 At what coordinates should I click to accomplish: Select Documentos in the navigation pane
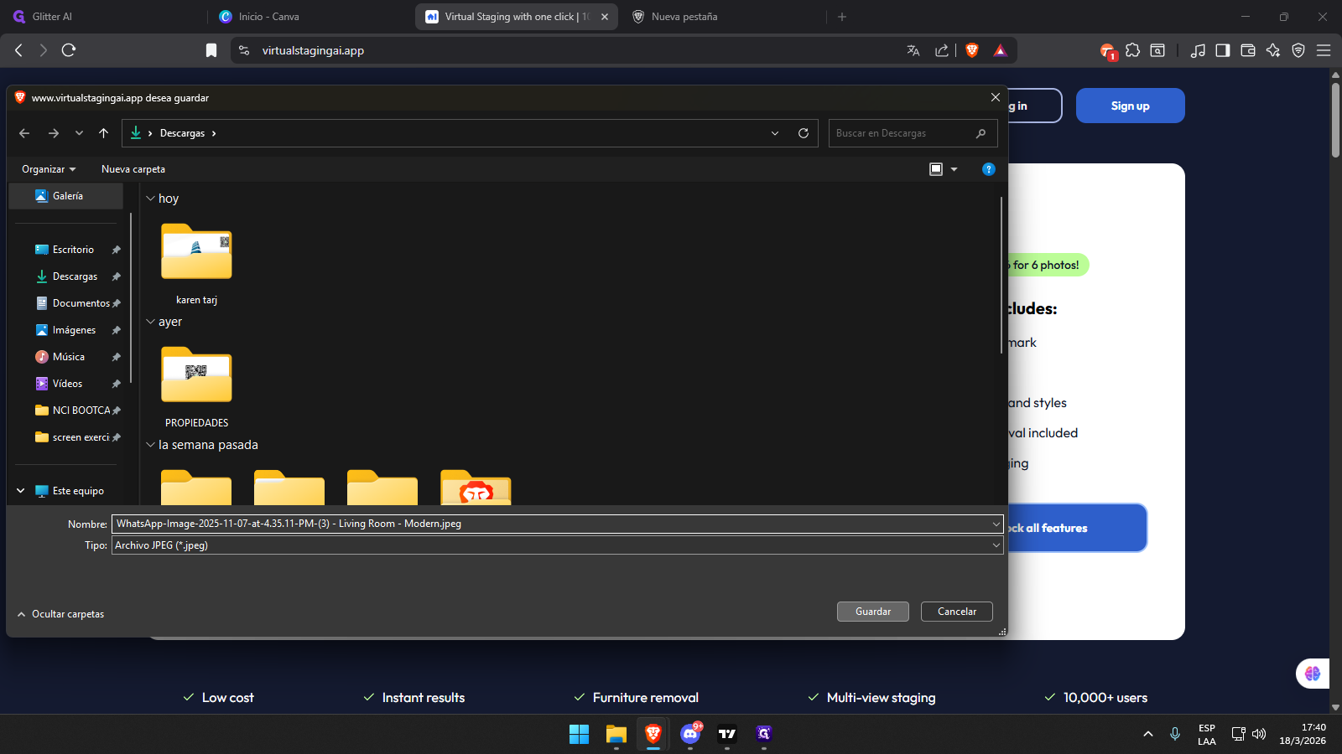pyautogui.click(x=81, y=303)
